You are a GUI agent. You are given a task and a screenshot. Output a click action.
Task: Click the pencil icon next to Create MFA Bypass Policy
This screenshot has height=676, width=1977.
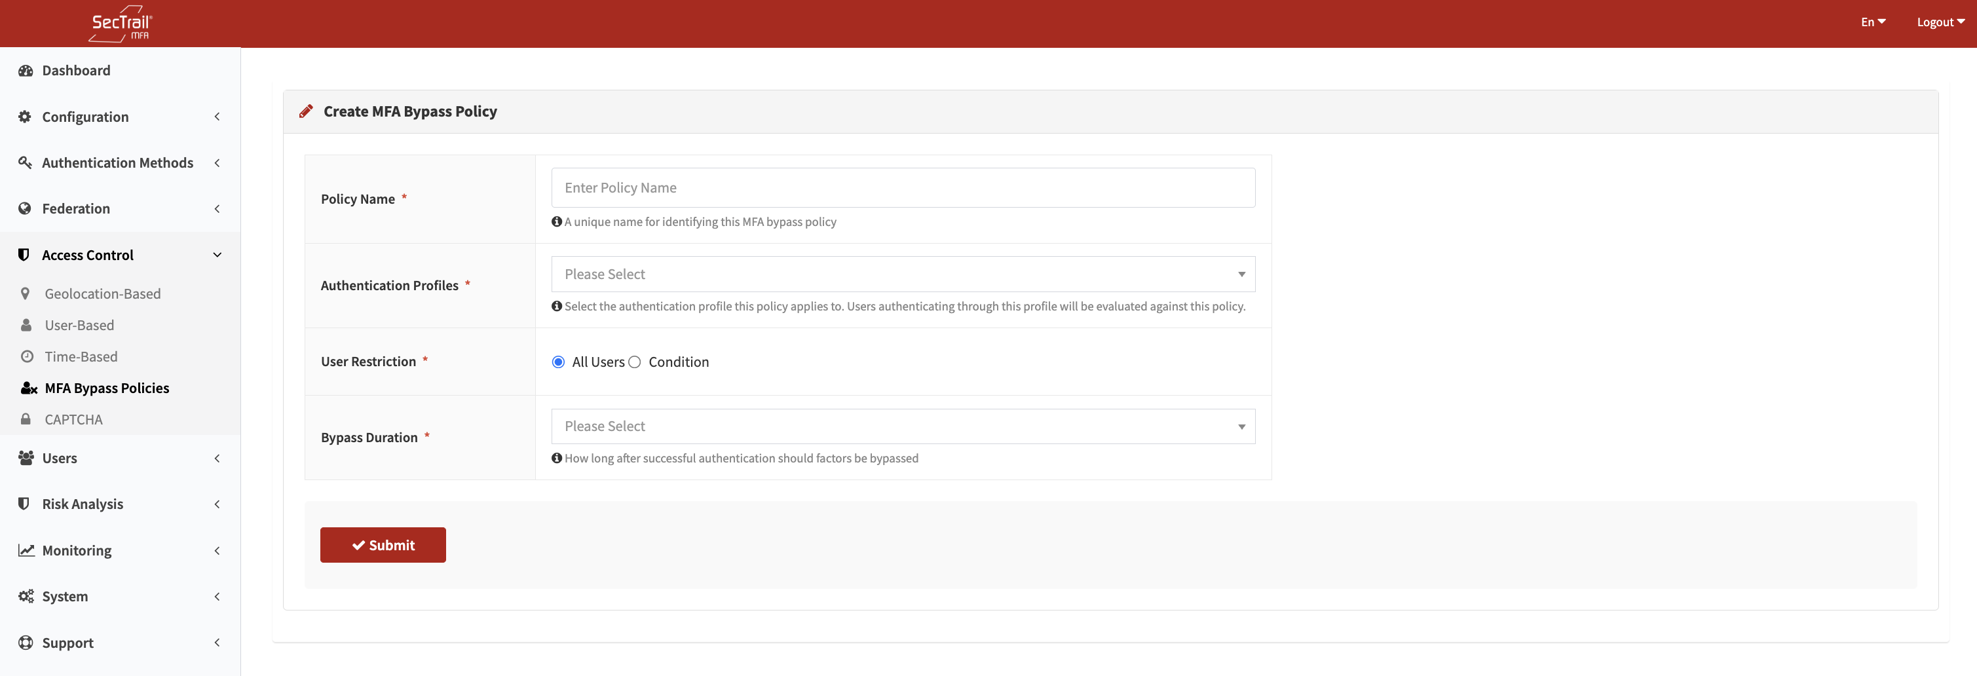pos(306,111)
